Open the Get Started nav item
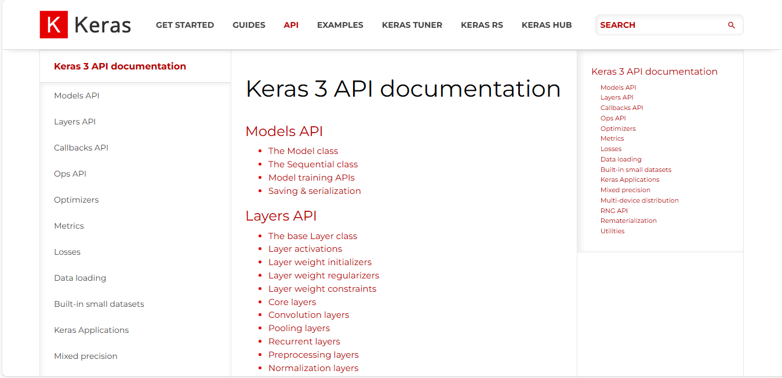 [x=185, y=25]
